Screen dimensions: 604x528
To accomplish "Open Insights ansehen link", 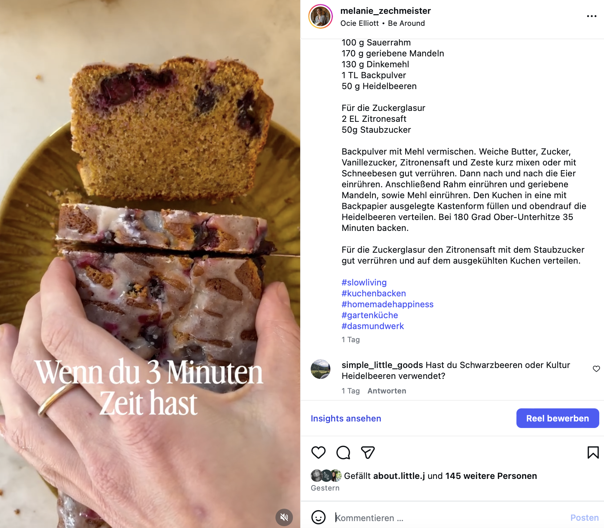I will (x=346, y=419).
